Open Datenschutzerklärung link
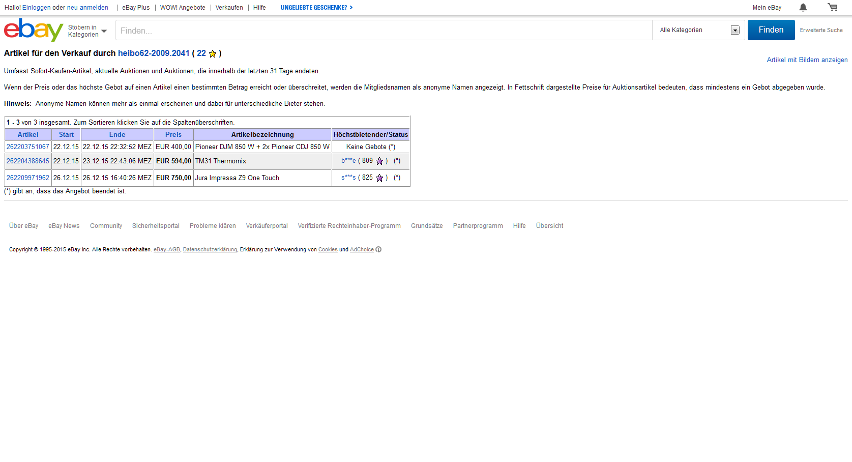The width and height of the screenshot is (852, 462). tap(210, 250)
